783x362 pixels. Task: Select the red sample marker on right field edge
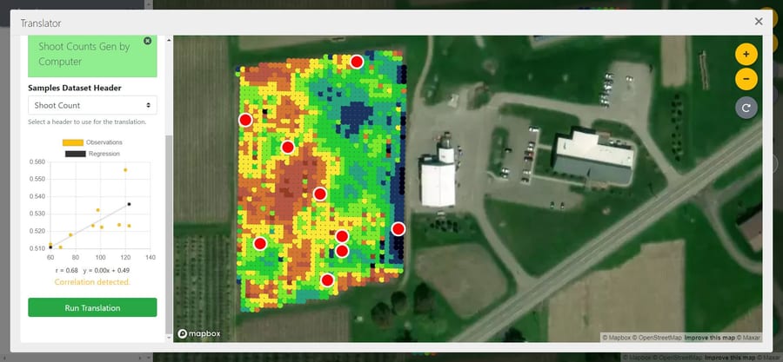click(x=398, y=229)
